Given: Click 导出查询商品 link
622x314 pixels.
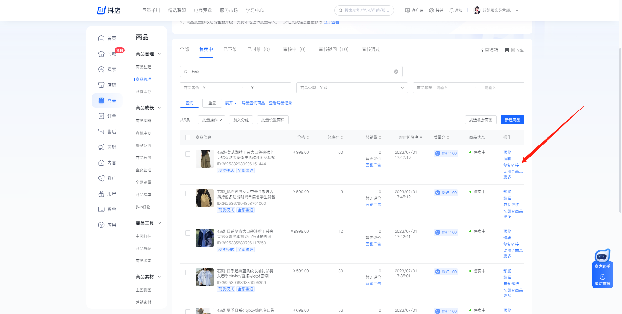Looking at the screenshot, I should (253, 103).
